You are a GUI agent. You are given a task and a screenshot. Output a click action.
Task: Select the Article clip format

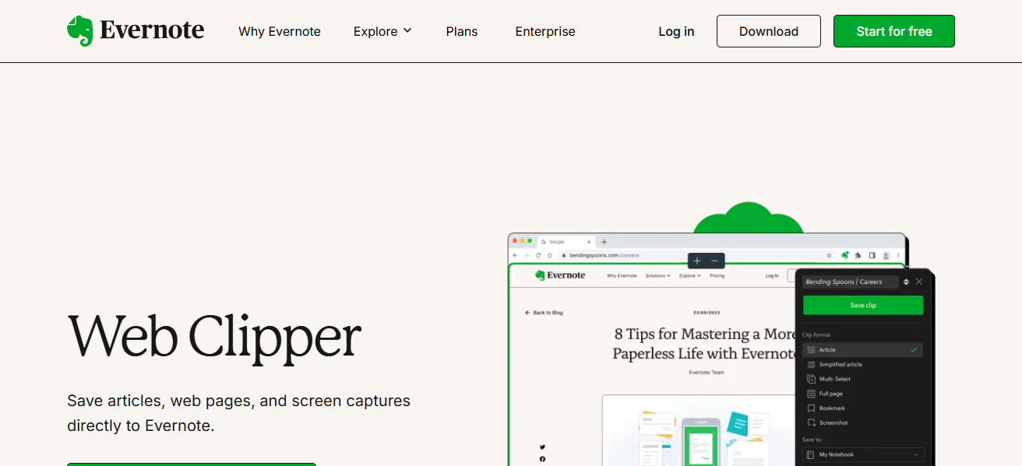(862, 350)
